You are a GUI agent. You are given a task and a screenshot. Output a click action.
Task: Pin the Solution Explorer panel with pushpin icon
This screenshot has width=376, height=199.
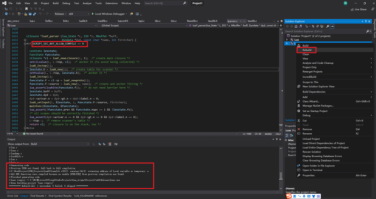pyautogui.click(x=366, y=21)
